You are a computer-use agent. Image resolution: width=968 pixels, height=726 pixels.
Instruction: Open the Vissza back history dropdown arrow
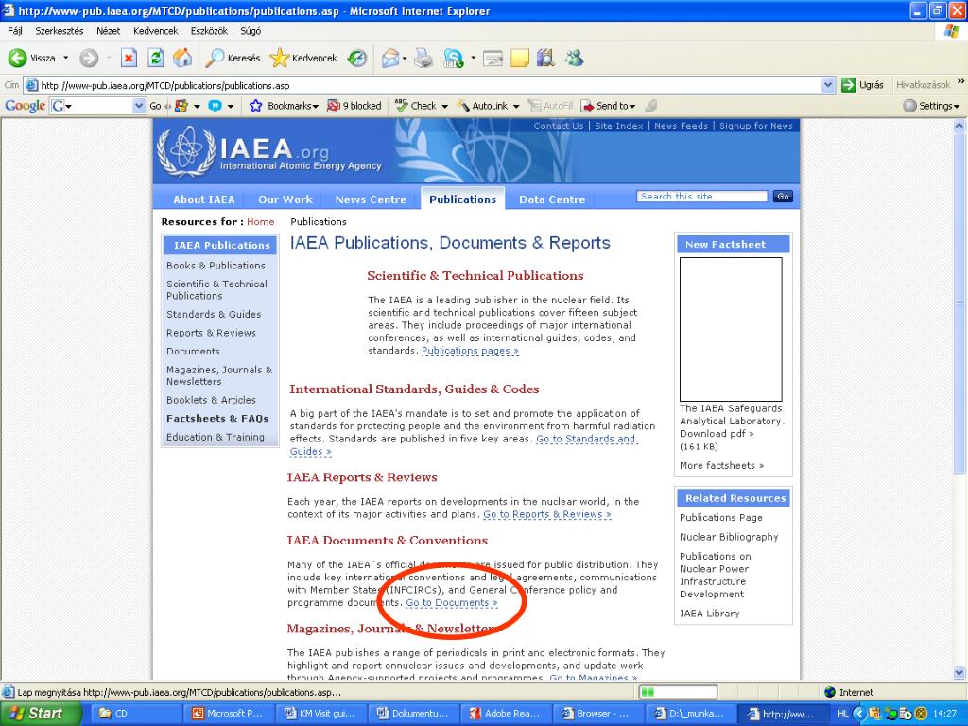65,58
